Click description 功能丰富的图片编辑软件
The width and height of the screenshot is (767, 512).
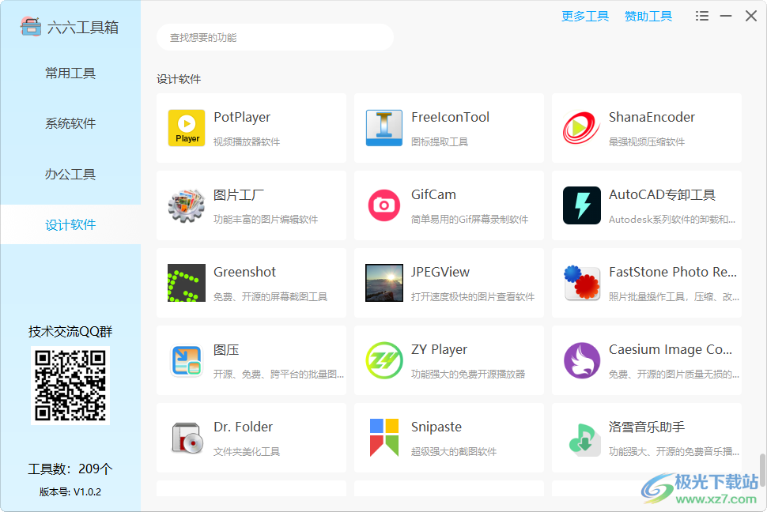pos(266,219)
